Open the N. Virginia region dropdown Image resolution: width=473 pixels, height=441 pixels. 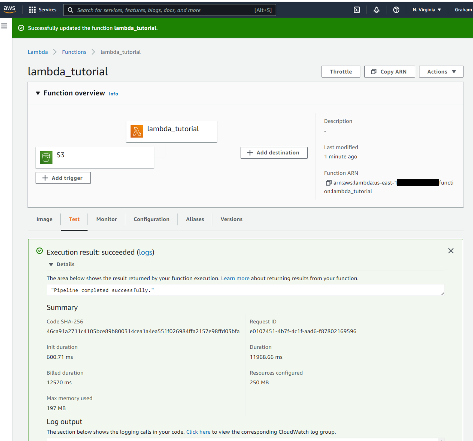coord(427,10)
